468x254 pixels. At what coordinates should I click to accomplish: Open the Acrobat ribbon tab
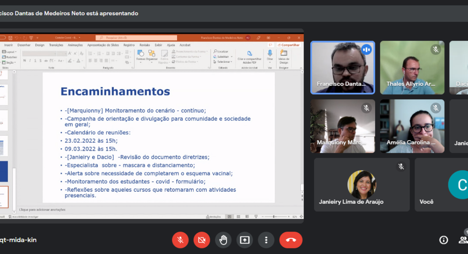pos(185,45)
